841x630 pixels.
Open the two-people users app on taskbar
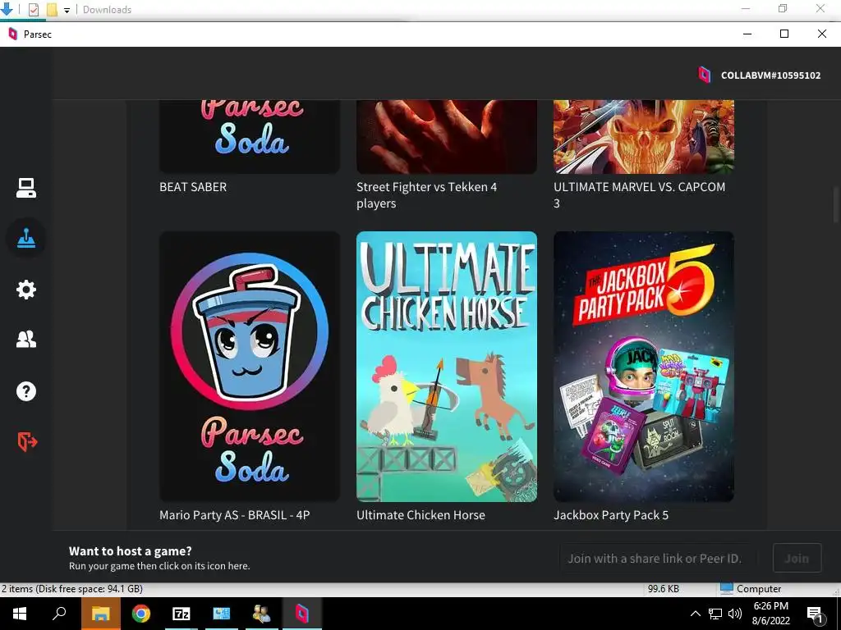(x=262, y=614)
